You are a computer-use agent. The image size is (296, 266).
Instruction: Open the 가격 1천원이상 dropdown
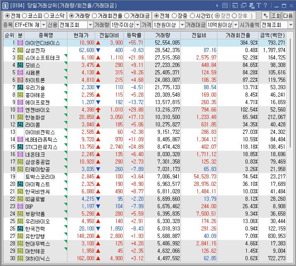click(182, 25)
